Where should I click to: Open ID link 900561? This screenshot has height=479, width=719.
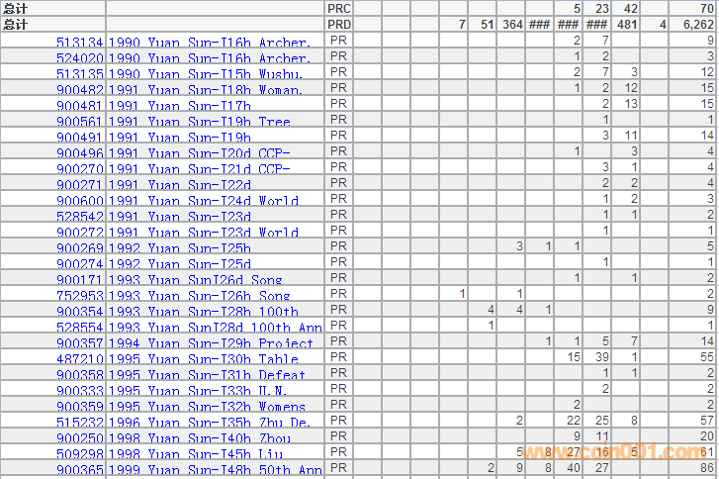80,122
